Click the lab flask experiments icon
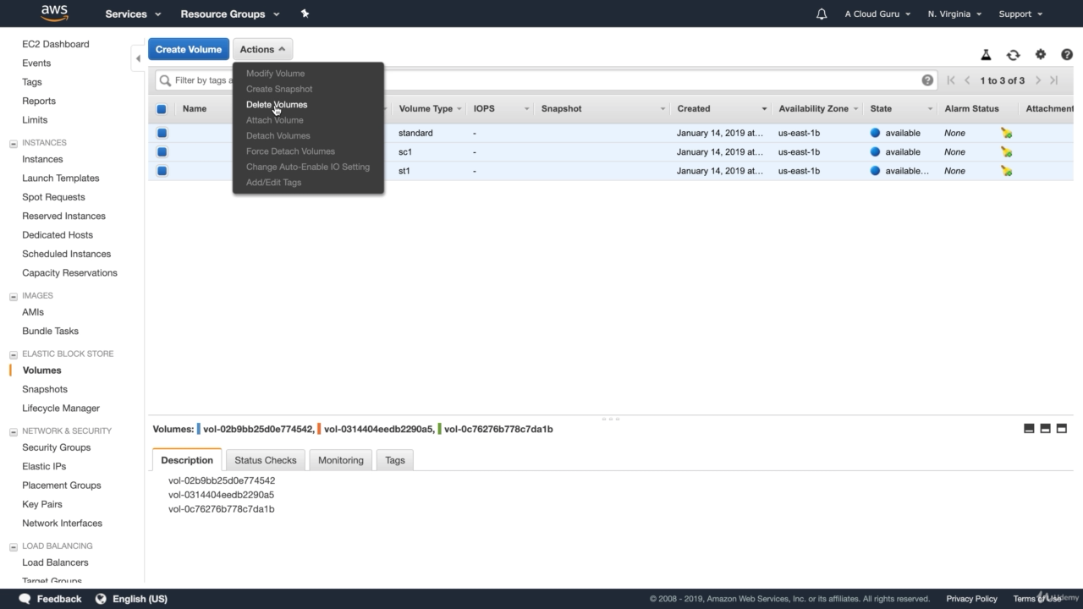Screen dimensions: 1083x609 pos(986,54)
